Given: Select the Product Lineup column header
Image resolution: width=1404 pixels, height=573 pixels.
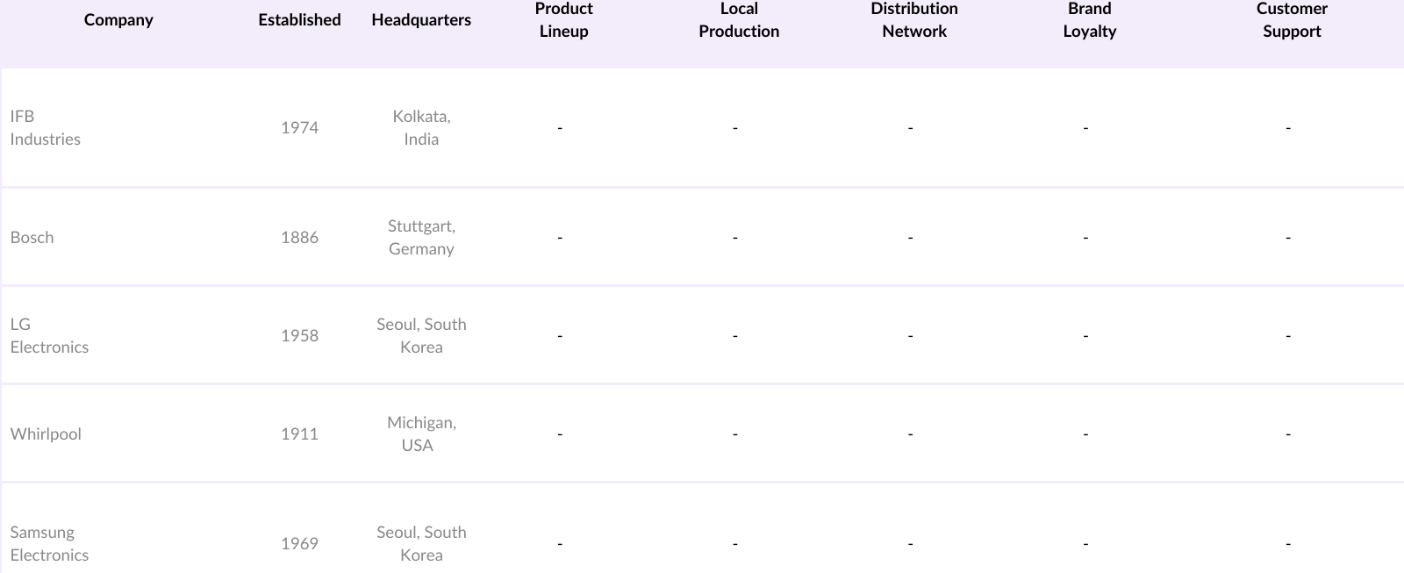Looking at the screenshot, I should coord(563,19).
